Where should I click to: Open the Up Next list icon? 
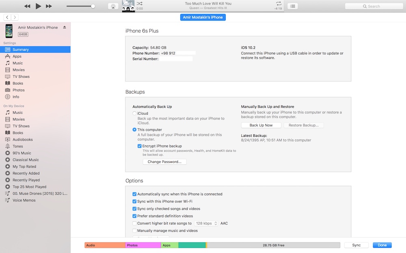point(293,6)
